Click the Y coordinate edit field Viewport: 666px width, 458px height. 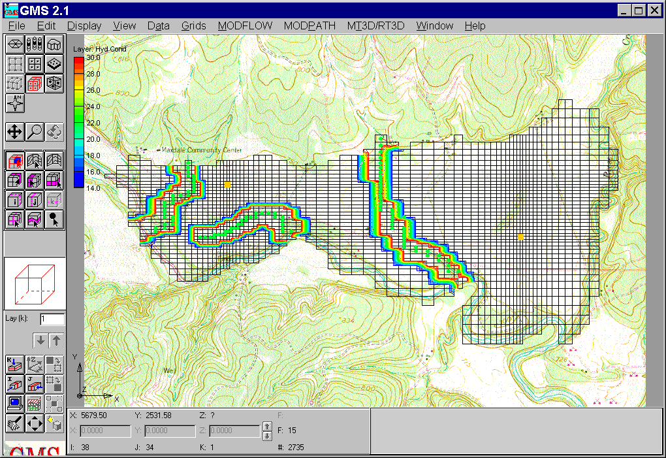coord(170,431)
